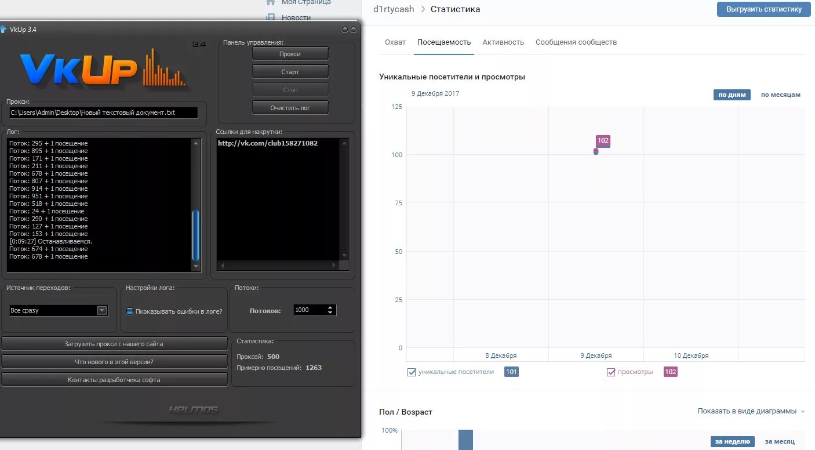This screenshot has height=450, width=815.
Task: Click the 102 views legend badge
Action: click(x=670, y=372)
